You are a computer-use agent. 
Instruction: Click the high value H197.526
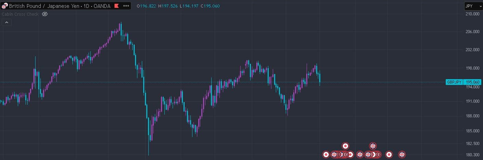coord(168,6)
